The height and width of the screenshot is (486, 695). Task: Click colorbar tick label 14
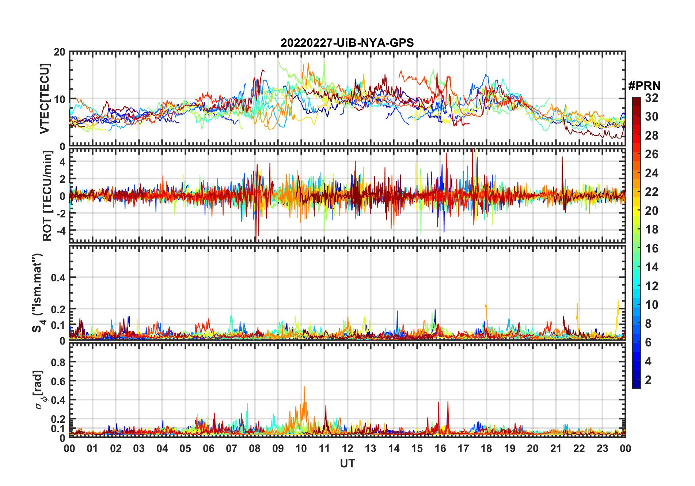[x=652, y=267]
